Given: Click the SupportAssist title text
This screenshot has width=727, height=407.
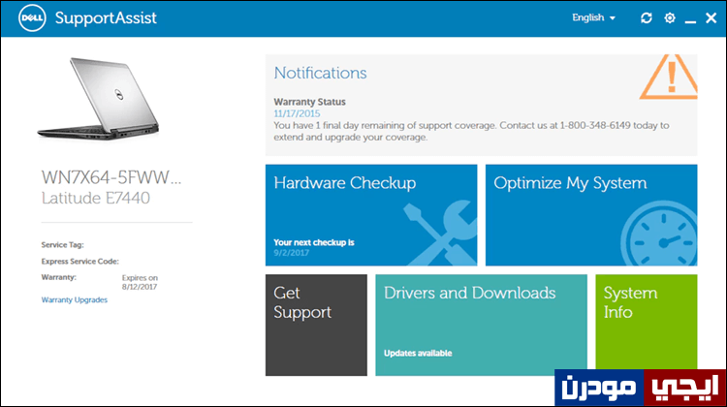Looking at the screenshot, I should click(106, 18).
